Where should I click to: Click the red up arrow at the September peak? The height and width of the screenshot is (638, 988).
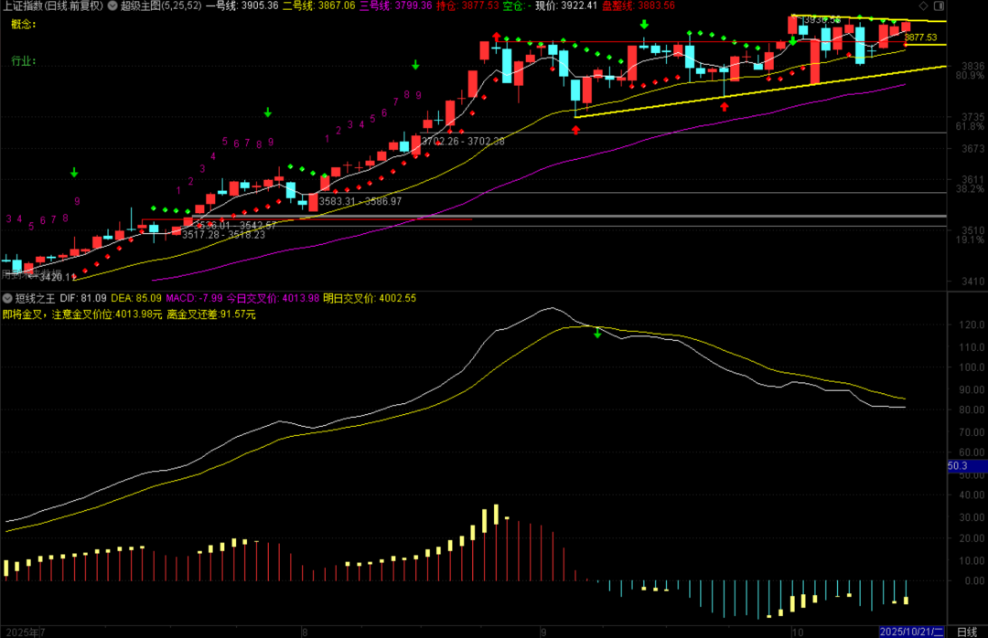pos(496,38)
